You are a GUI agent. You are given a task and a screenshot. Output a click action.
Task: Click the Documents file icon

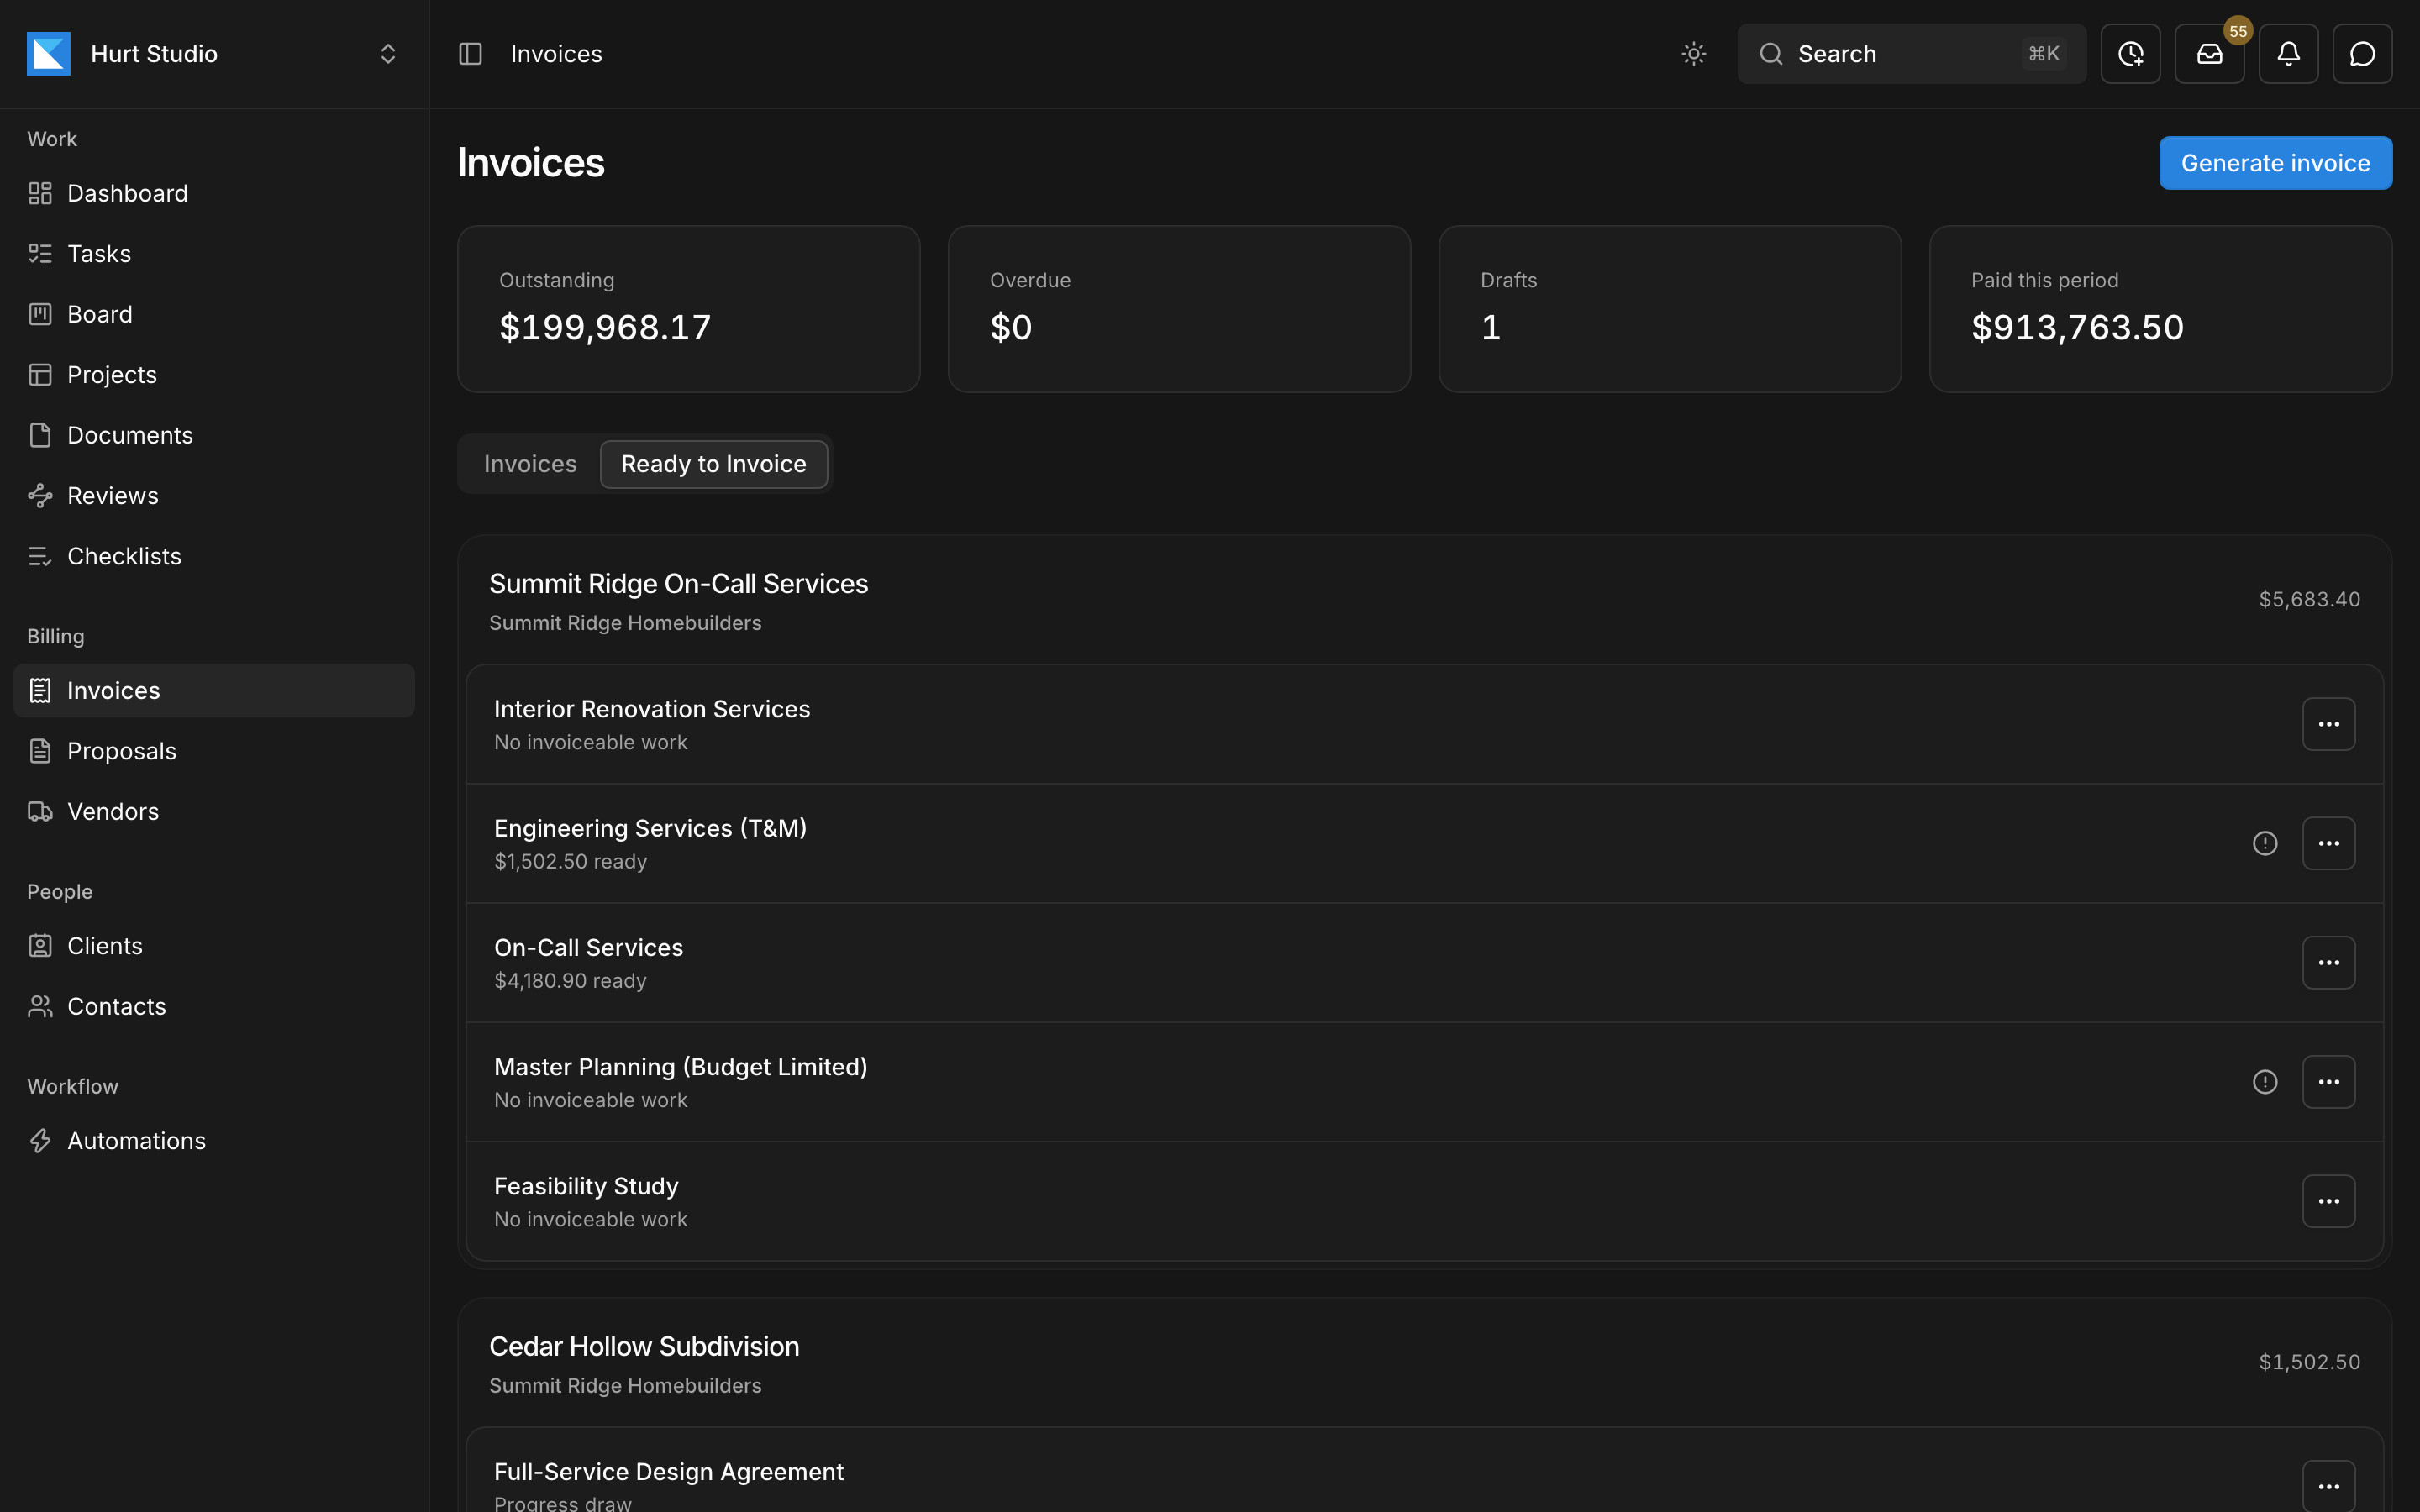pyautogui.click(x=40, y=435)
